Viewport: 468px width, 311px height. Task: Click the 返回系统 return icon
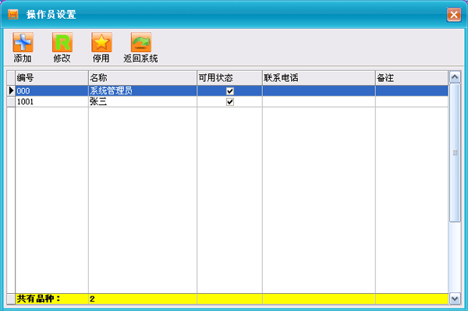[x=141, y=42]
